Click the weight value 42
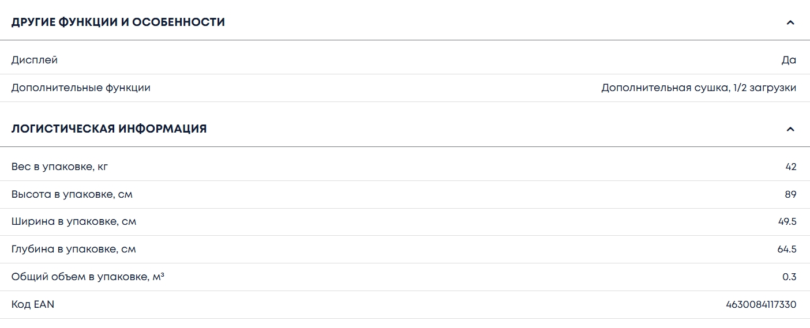The width and height of the screenshot is (810, 328). pos(790,167)
